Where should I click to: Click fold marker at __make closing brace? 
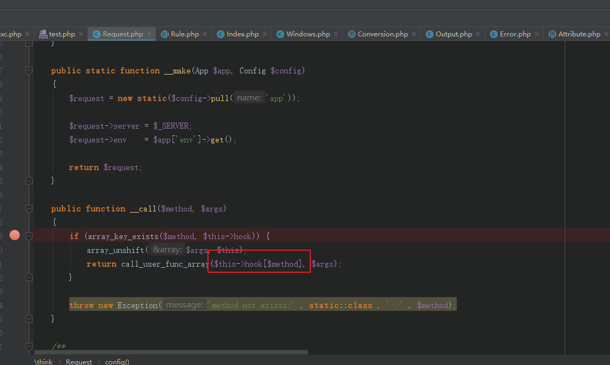coord(29,181)
